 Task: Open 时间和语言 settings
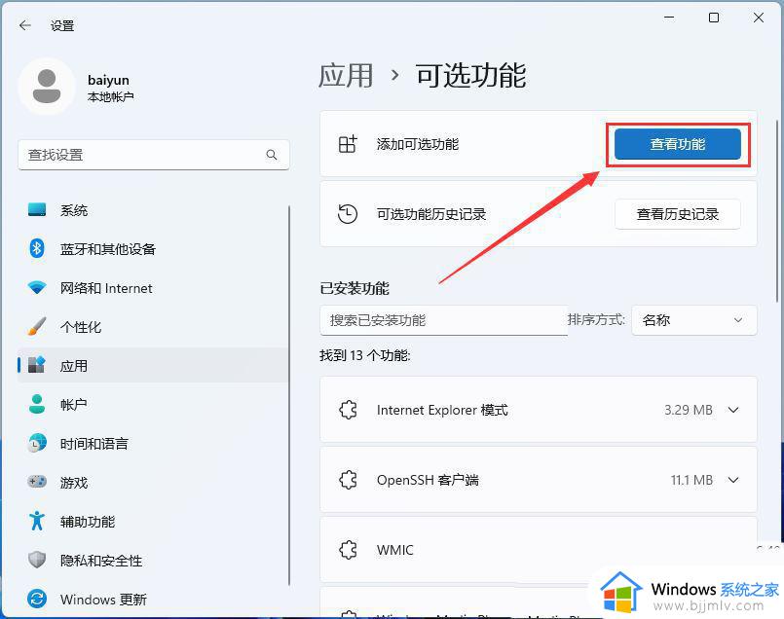[x=153, y=443]
